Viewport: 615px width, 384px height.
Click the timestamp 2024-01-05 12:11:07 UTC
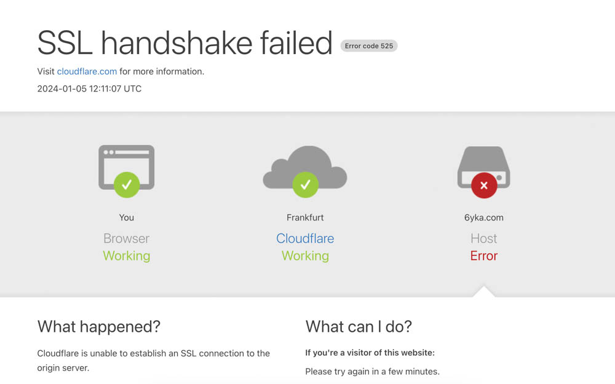pyautogui.click(x=89, y=88)
